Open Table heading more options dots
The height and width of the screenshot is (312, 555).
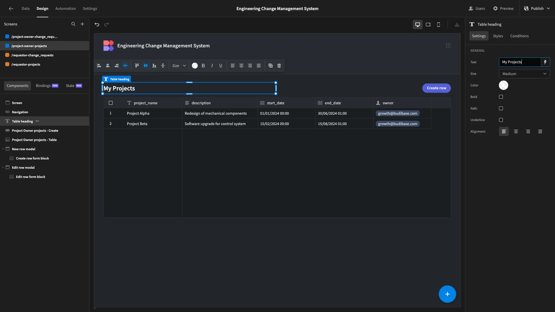click(37, 121)
